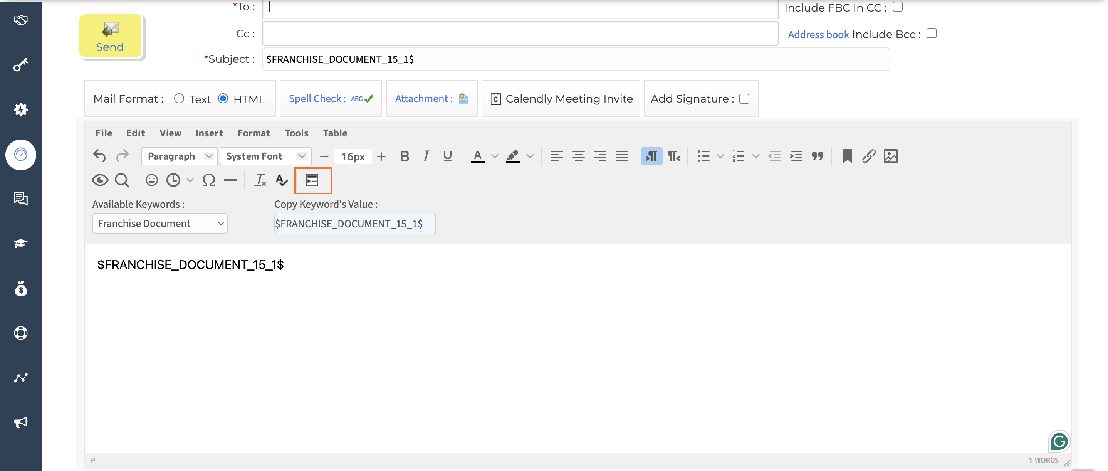1108x471 pixels.
Task: Open the line chart reports icon
Action: (21, 378)
